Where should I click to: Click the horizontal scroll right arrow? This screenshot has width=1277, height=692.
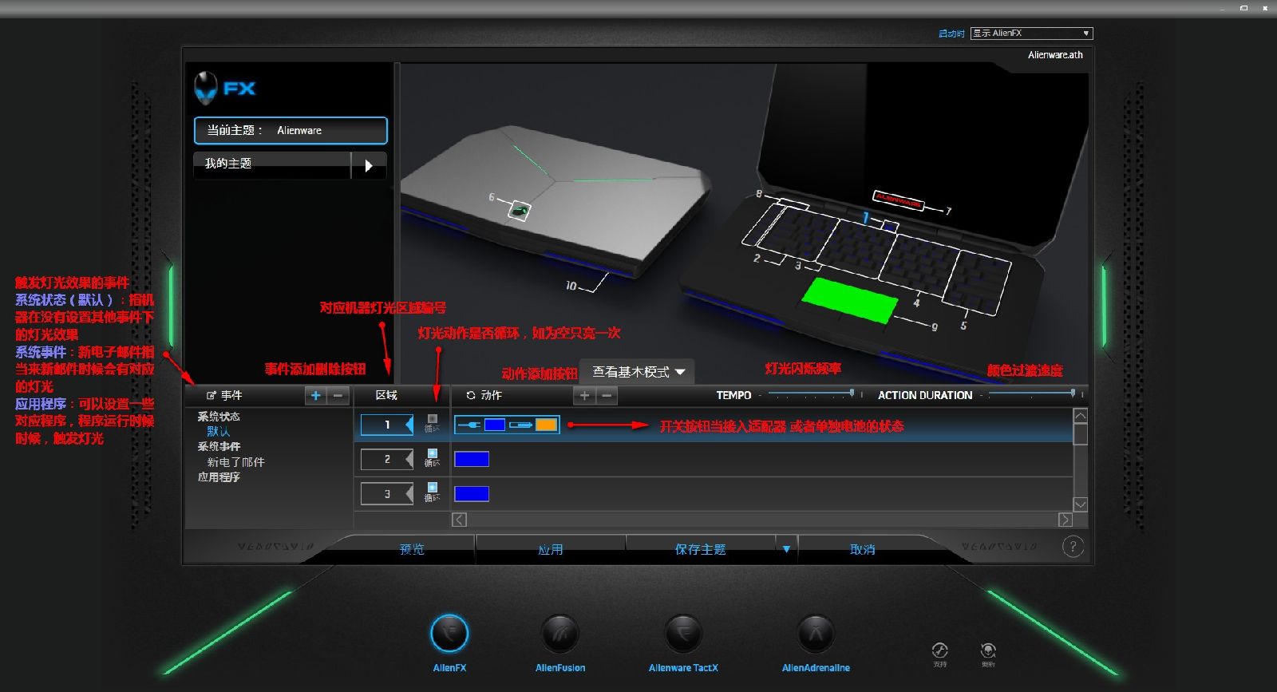coord(1065,520)
